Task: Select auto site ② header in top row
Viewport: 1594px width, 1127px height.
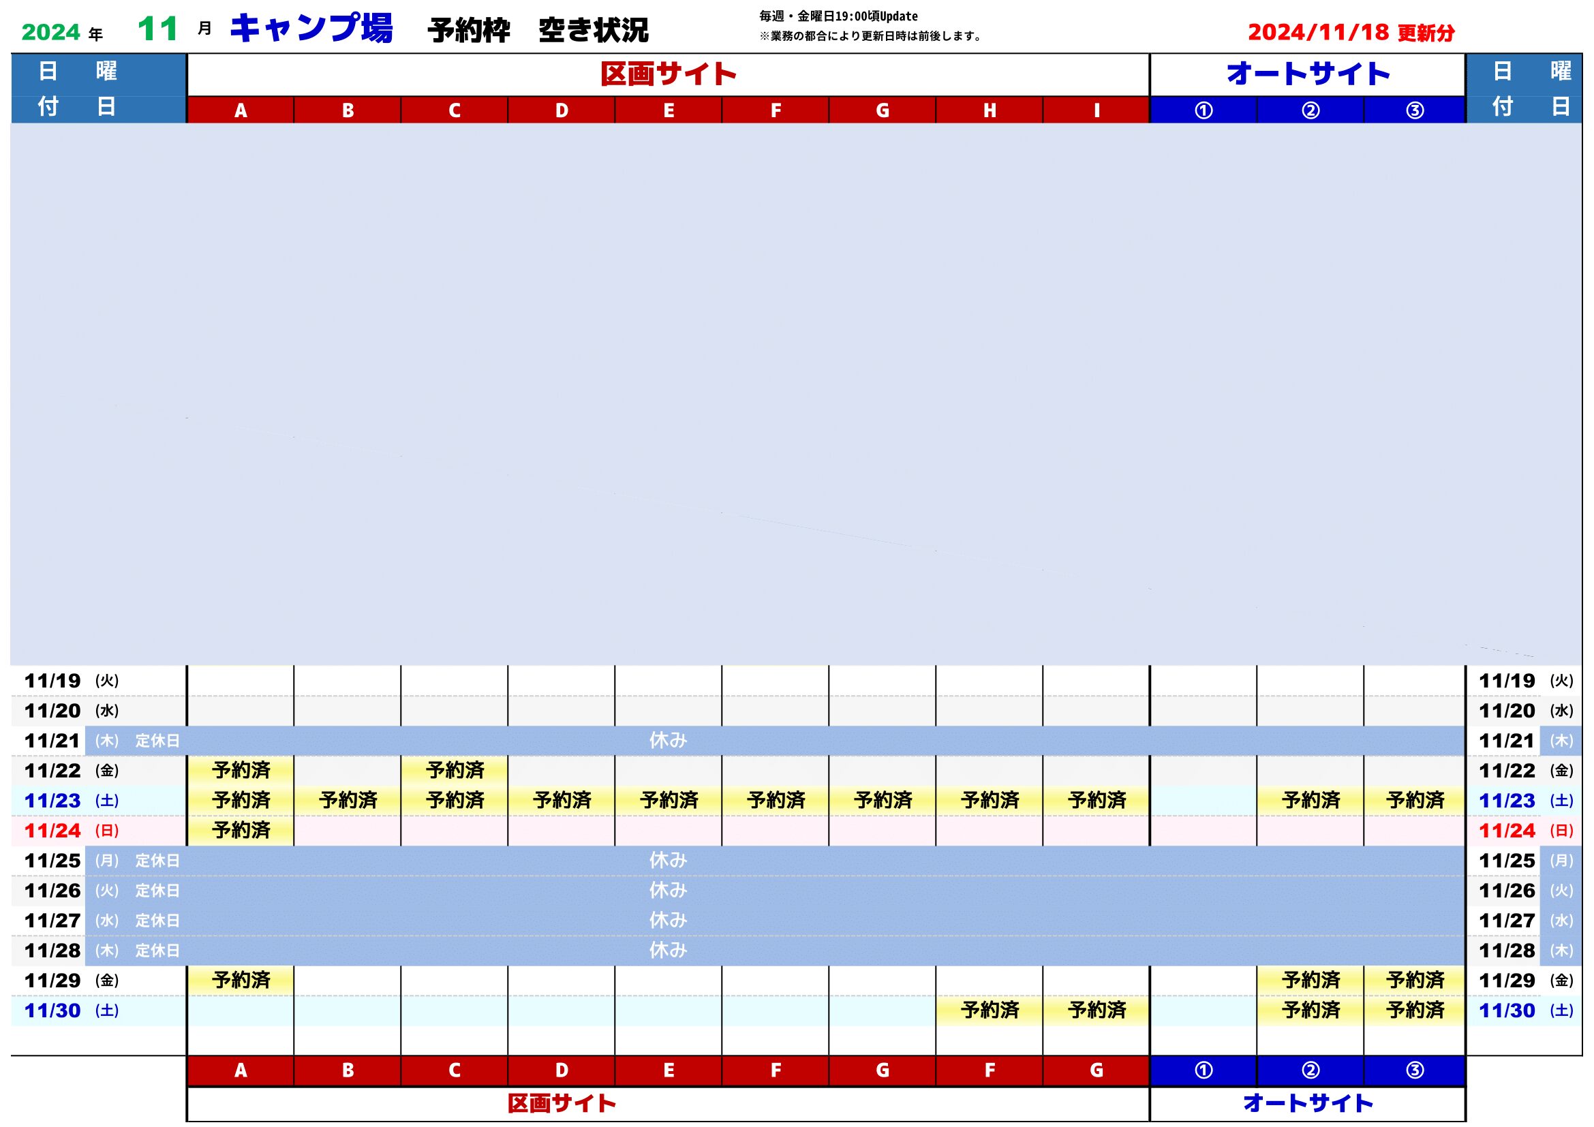Action: click(x=1311, y=110)
